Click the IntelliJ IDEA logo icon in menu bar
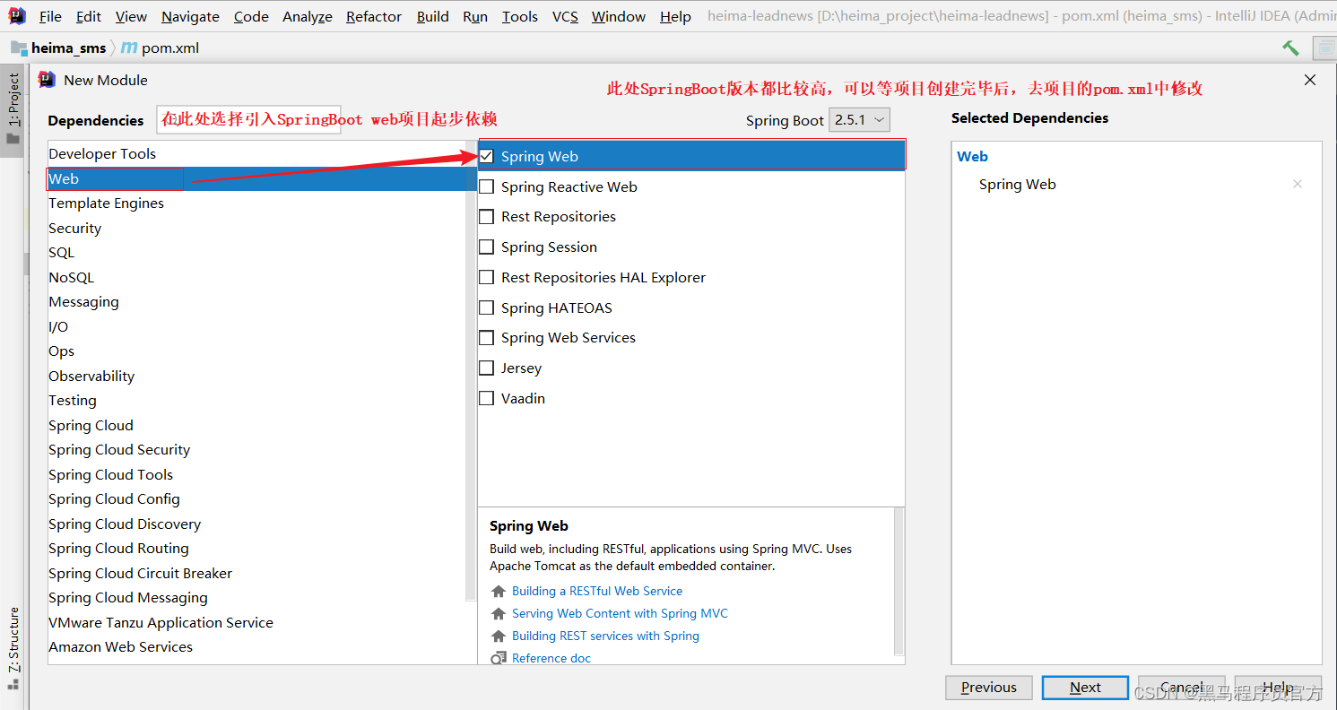Image resolution: width=1337 pixels, height=710 pixels. click(17, 16)
